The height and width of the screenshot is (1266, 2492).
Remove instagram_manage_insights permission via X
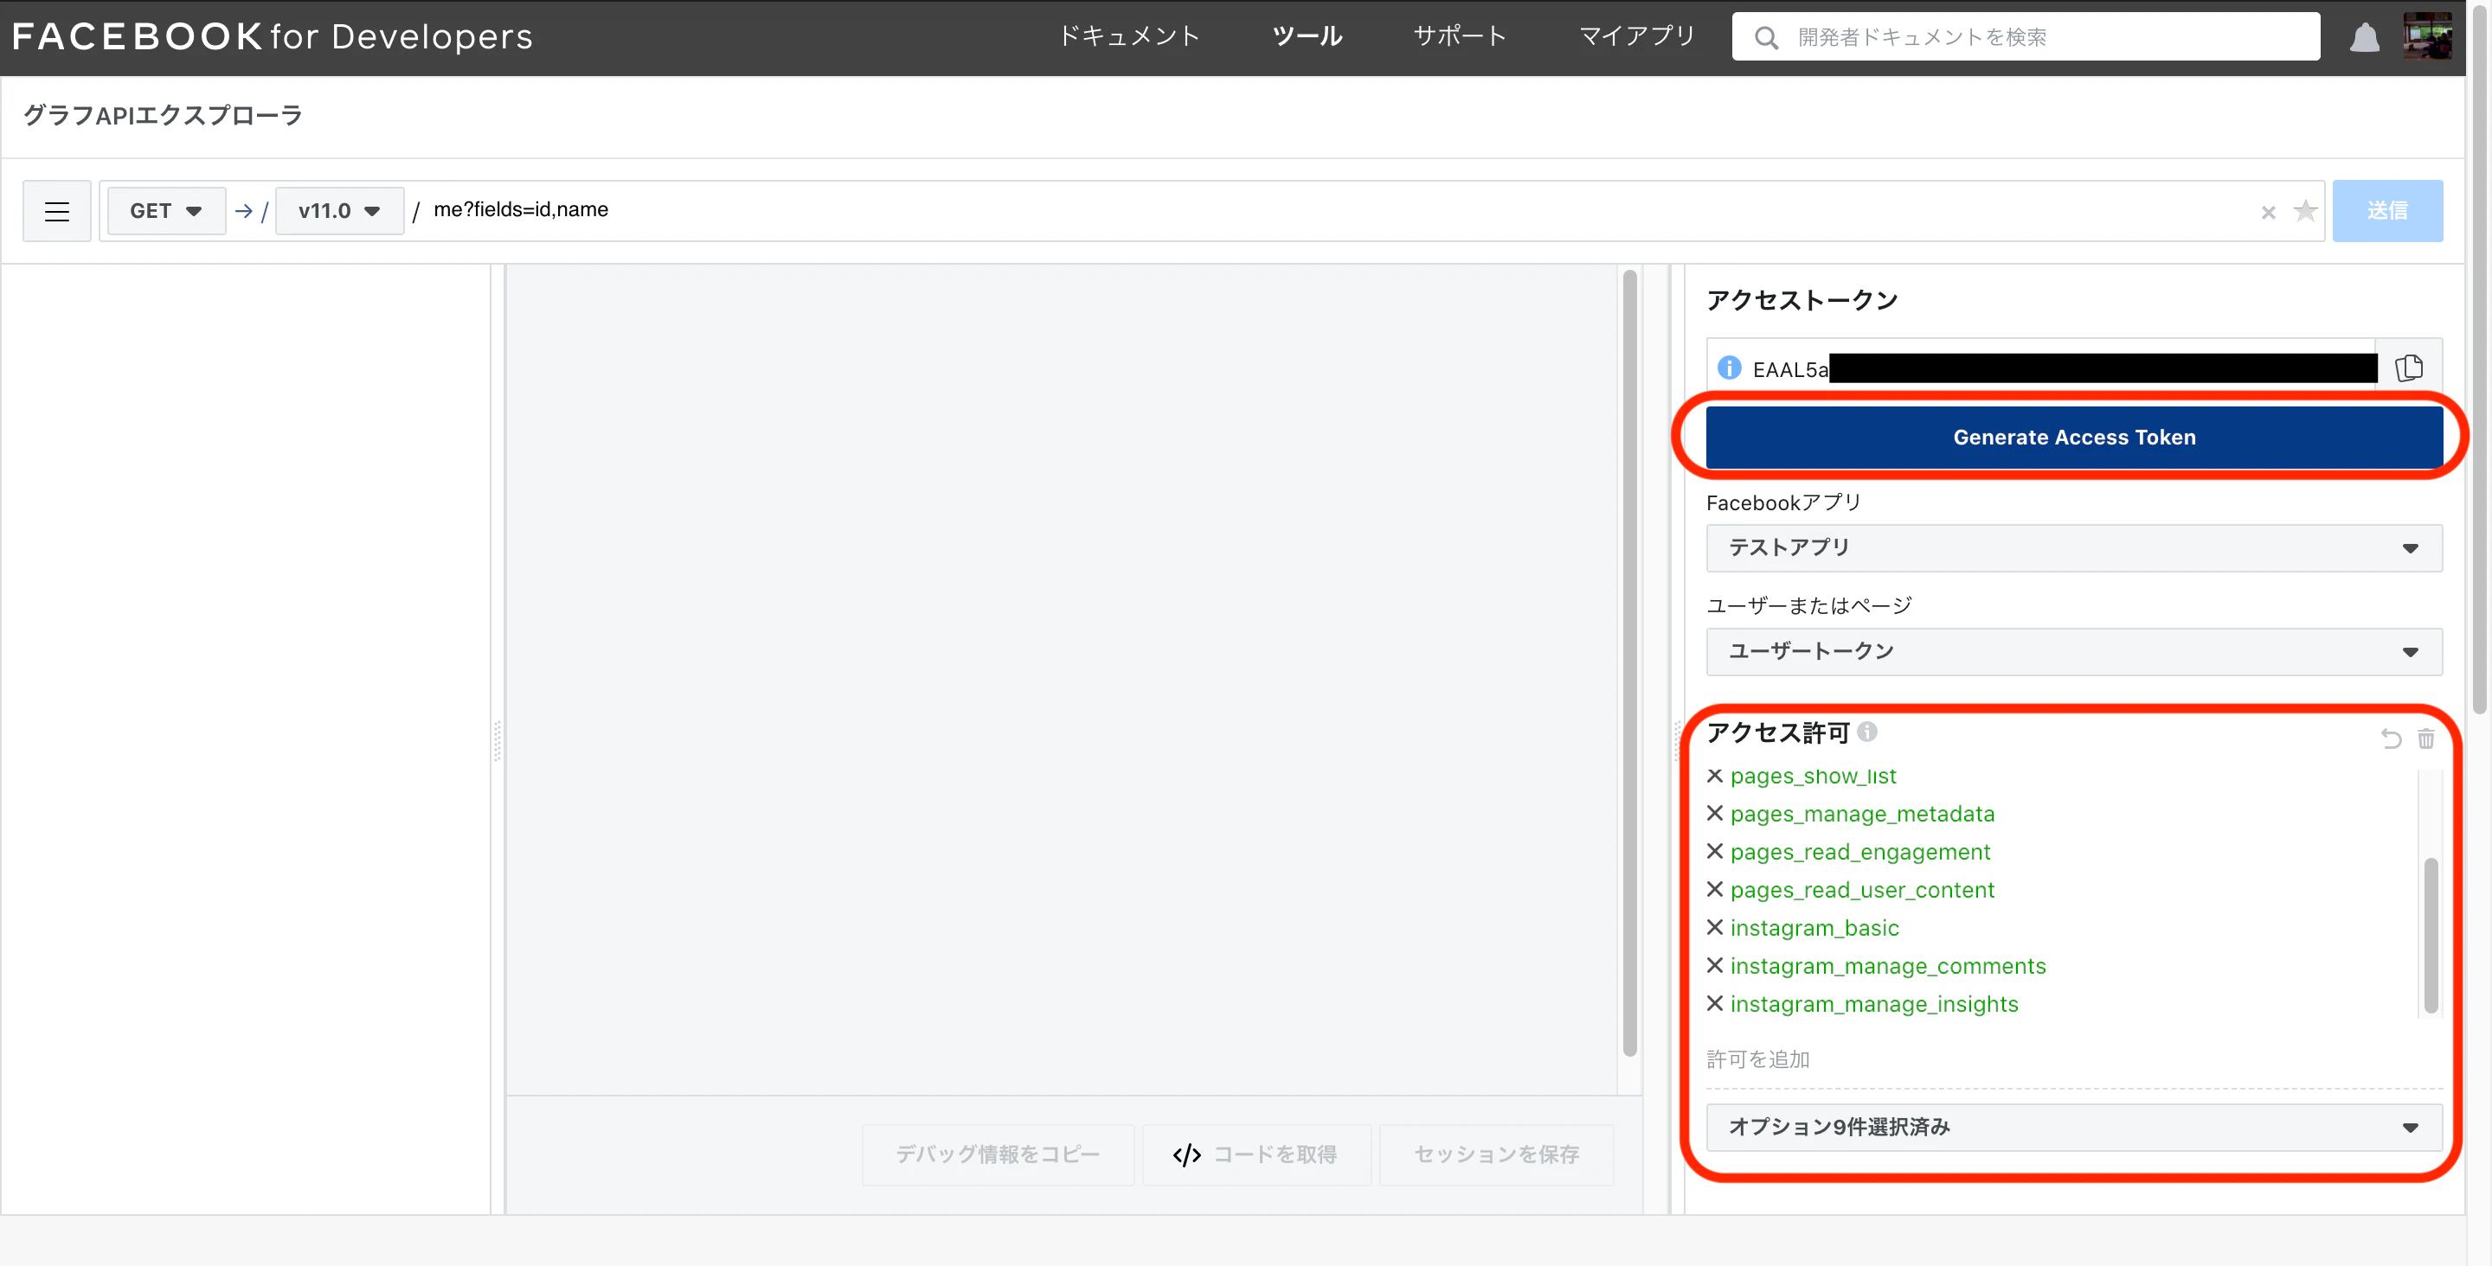click(x=1714, y=1003)
